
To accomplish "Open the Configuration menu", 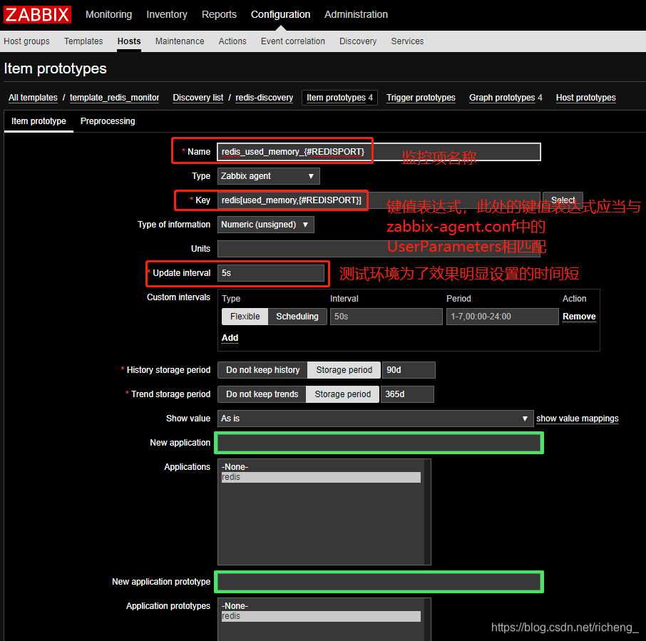I will click(x=280, y=14).
